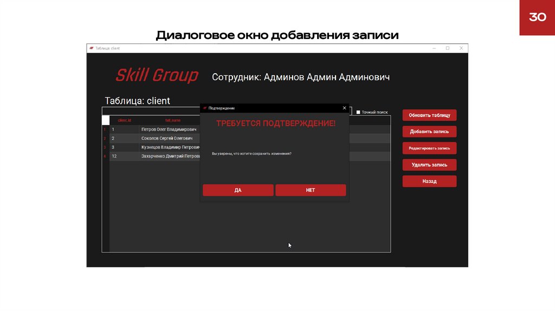Click text Вы уверены, что хотите сохранить изменения?

tap(251, 153)
